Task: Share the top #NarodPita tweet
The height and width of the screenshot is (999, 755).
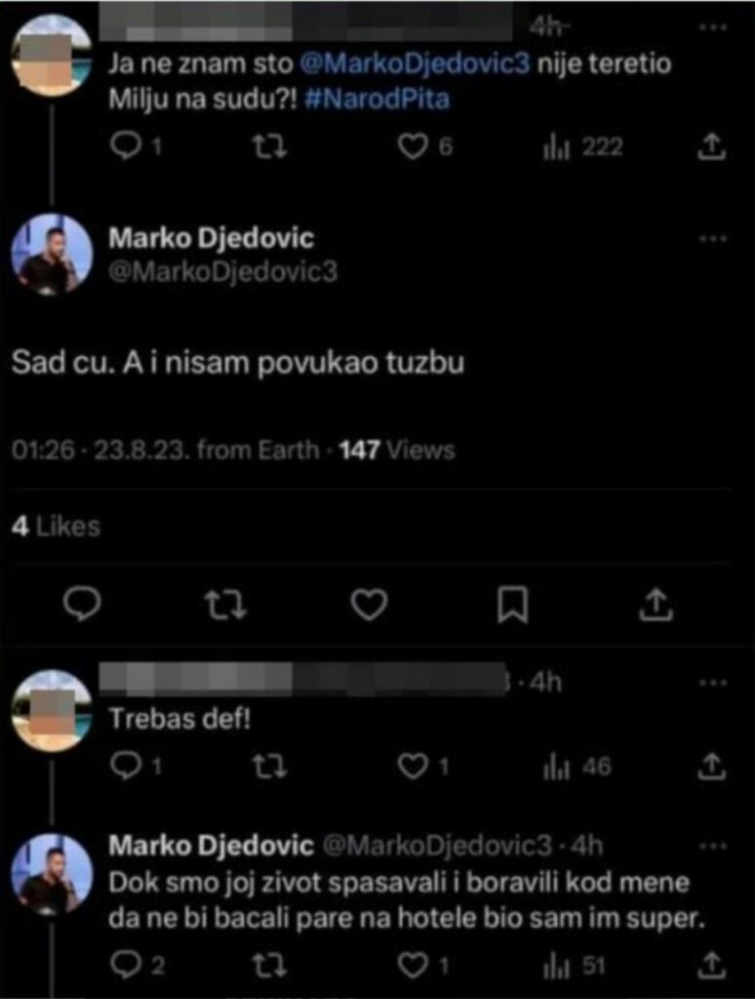Action: point(713,146)
